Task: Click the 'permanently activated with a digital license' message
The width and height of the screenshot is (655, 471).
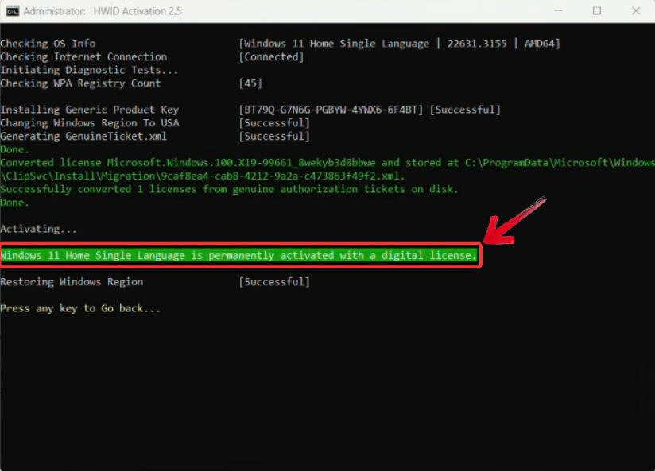Action: pos(238,255)
